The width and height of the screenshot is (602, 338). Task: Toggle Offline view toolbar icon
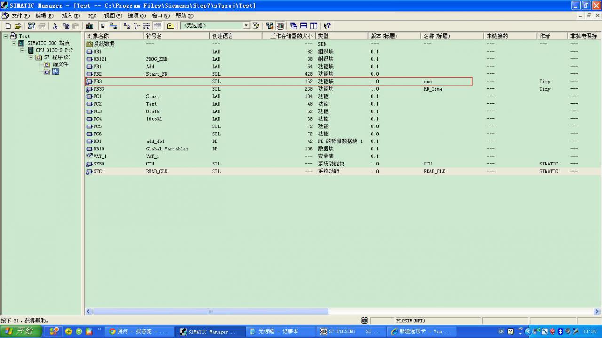pos(113,26)
